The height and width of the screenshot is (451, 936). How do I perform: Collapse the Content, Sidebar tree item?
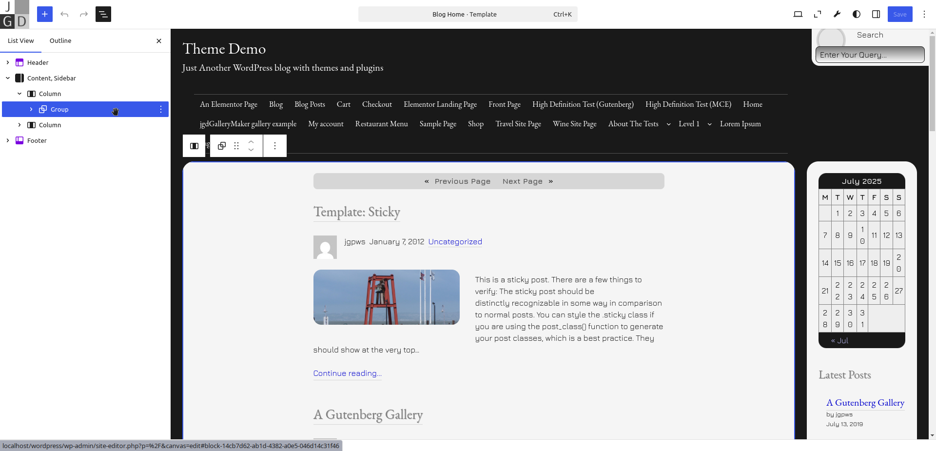[8, 78]
